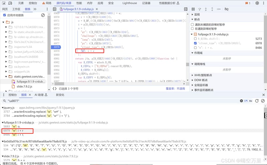
Task: Step over next function call
Action: tap(200, 9)
